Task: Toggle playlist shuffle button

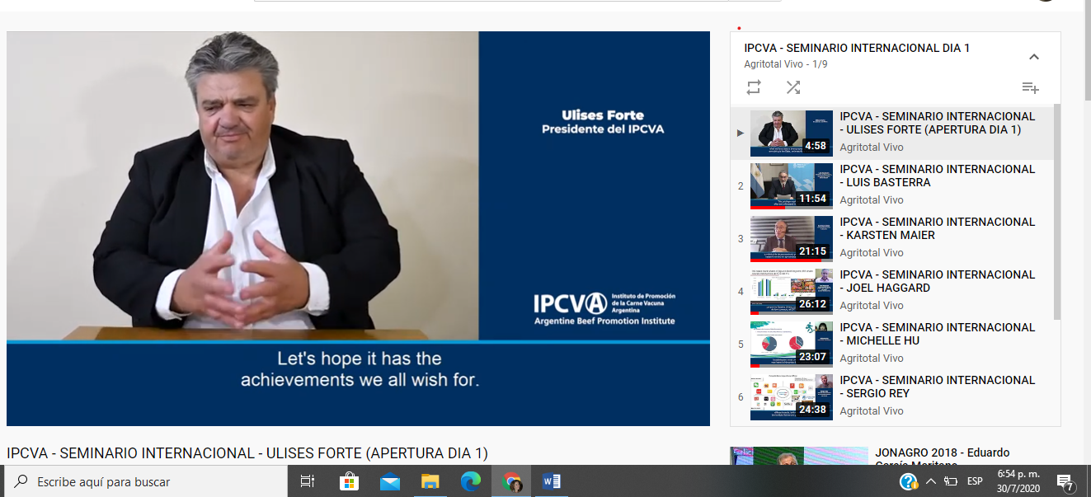Action: click(x=792, y=87)
